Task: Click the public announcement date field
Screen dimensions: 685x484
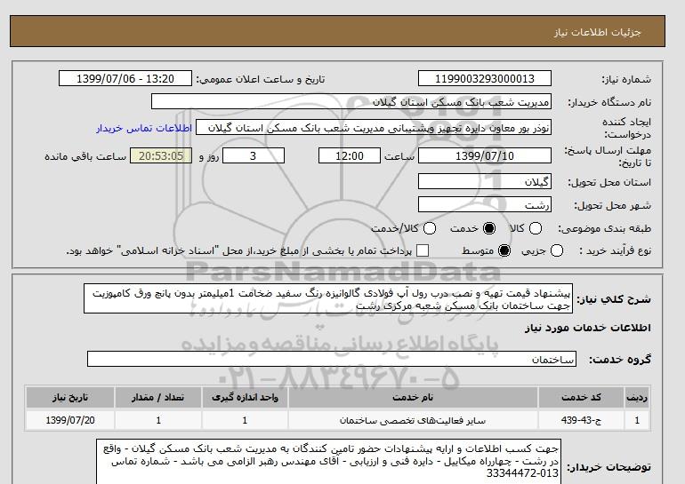Action: tap(125, 79)
